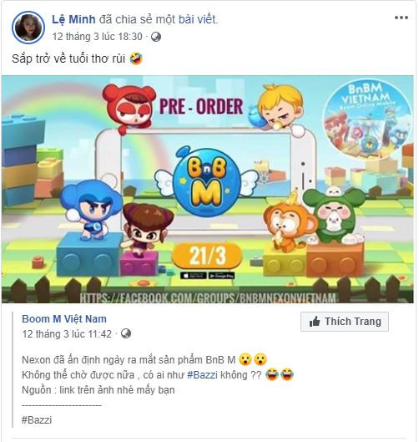Click the App Store badge
Screen dimensions: 419x442
tap(193, 276)
